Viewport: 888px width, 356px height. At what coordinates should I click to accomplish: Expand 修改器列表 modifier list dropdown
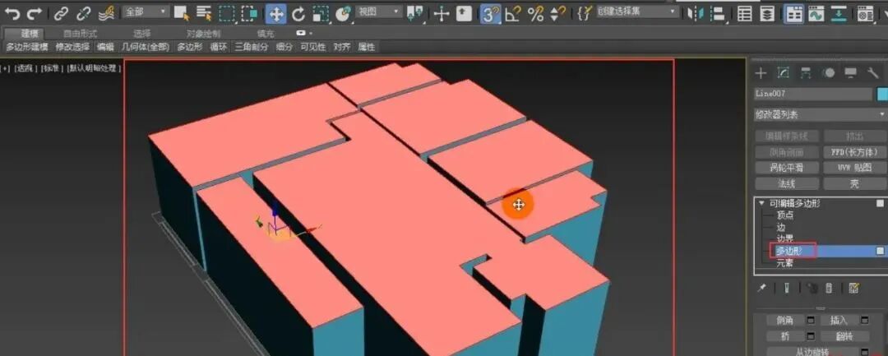pyautogui.click(x=821, y=115)
